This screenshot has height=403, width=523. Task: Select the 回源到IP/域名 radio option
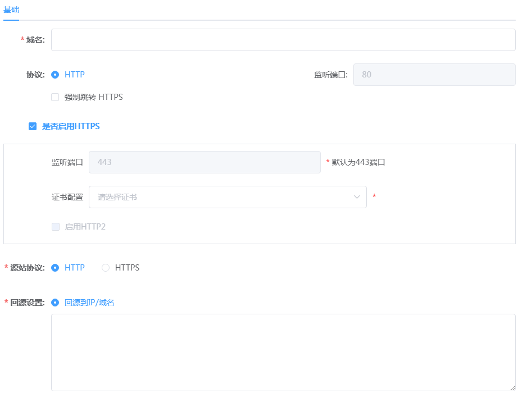(x=55, y=303)
